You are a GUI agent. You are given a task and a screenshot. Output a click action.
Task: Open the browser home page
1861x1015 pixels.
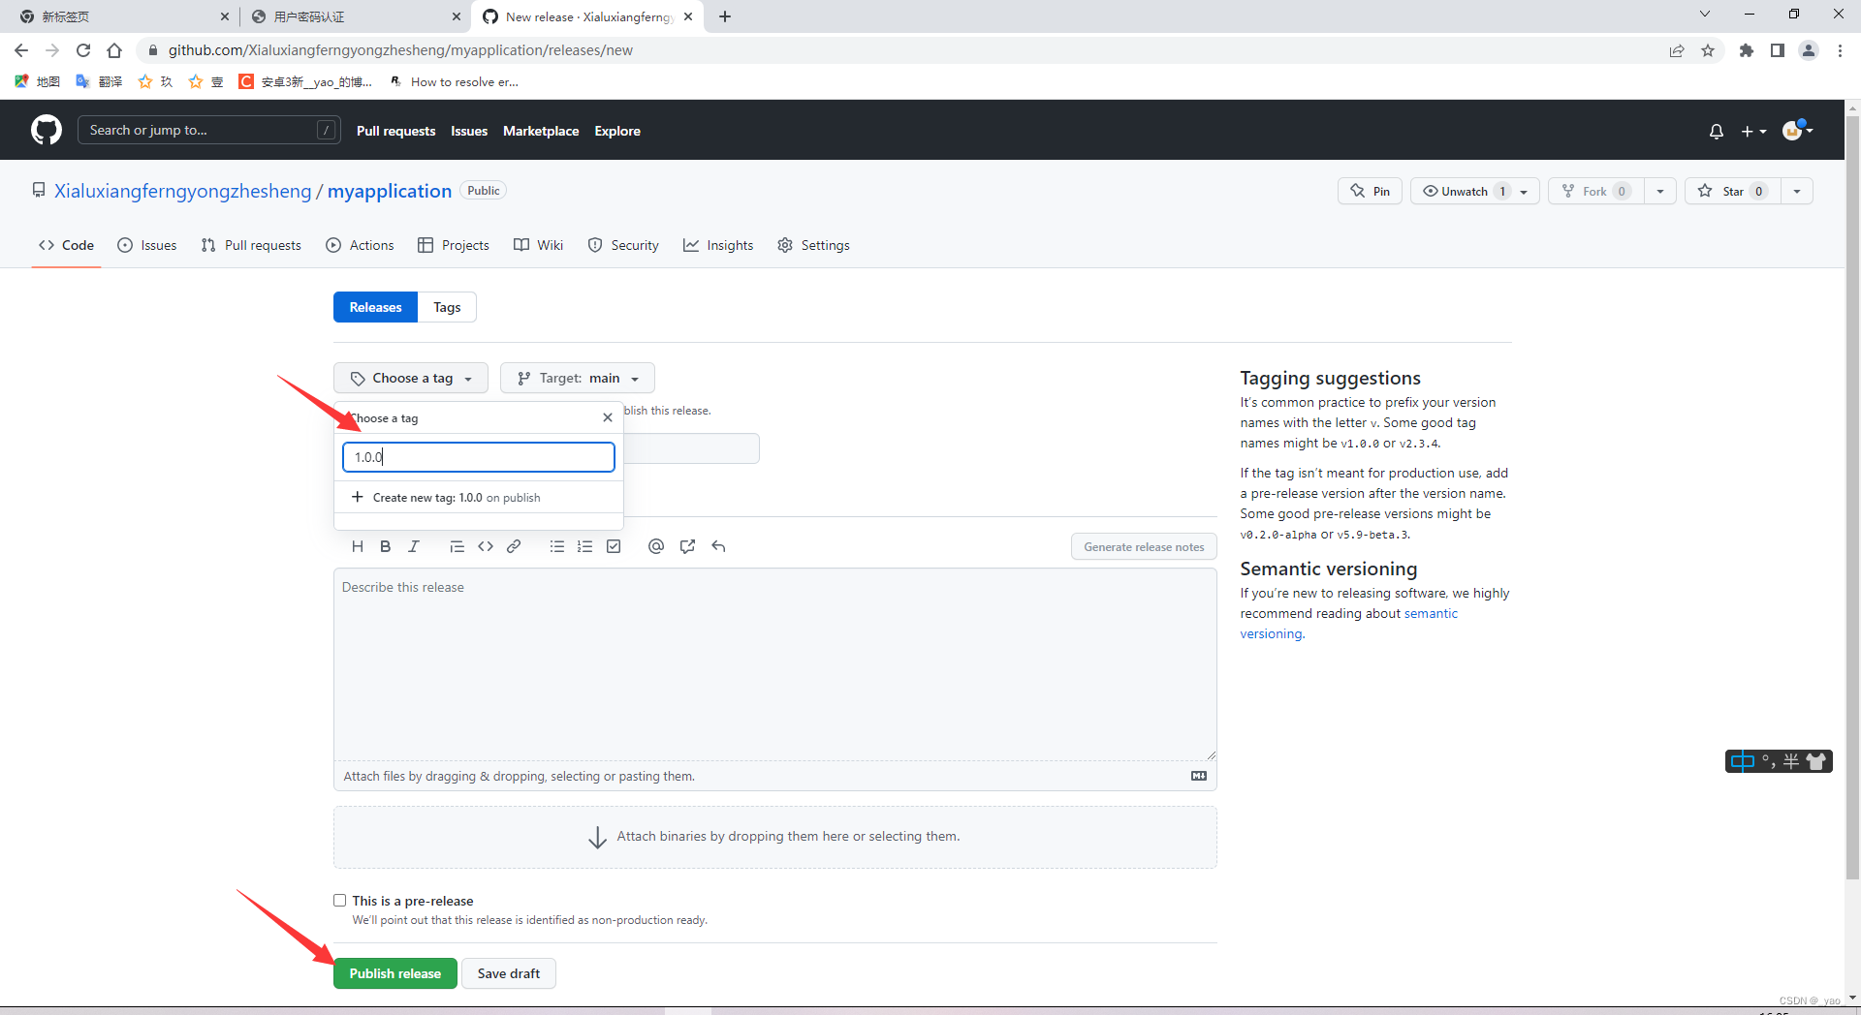(114, 50)
